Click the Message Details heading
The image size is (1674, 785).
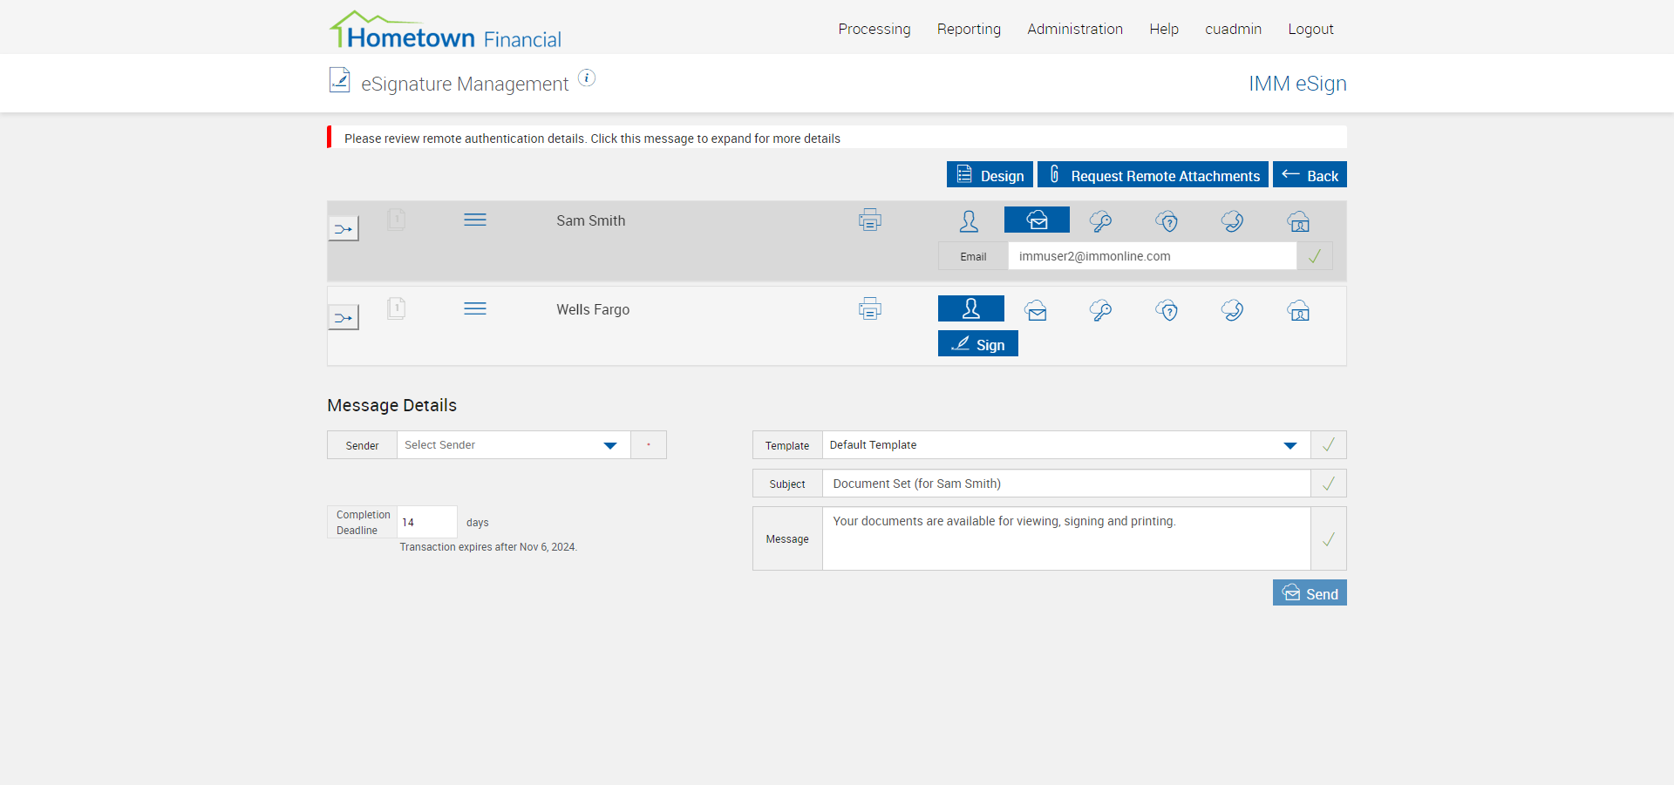(x=391, y=405)
